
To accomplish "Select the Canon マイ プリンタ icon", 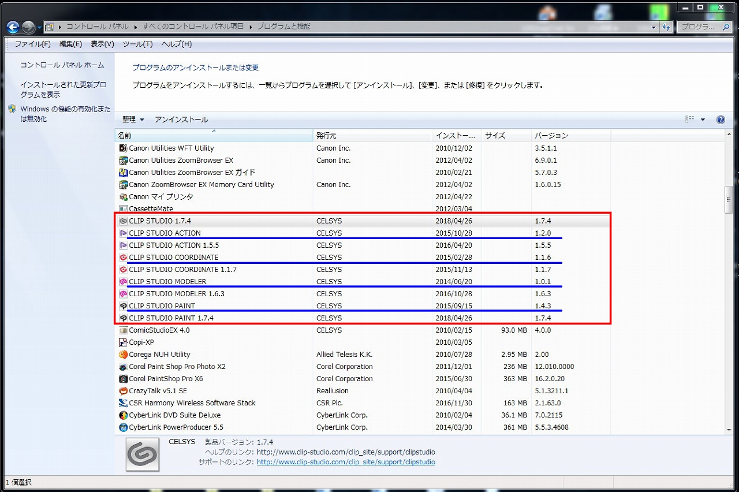I will click(123, 197).
